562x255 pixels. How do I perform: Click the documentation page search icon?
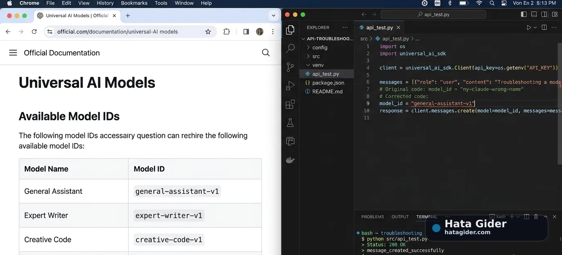(x=266, y=53)
